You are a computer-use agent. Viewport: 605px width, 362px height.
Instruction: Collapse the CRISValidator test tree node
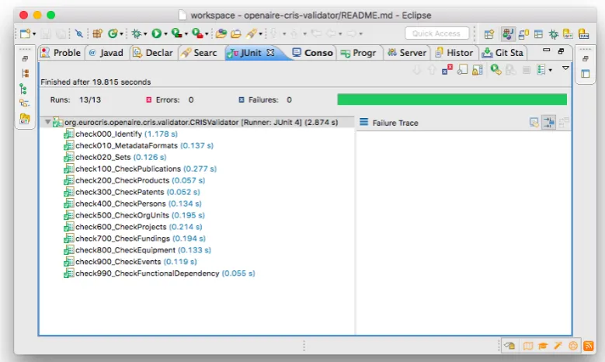47,122
